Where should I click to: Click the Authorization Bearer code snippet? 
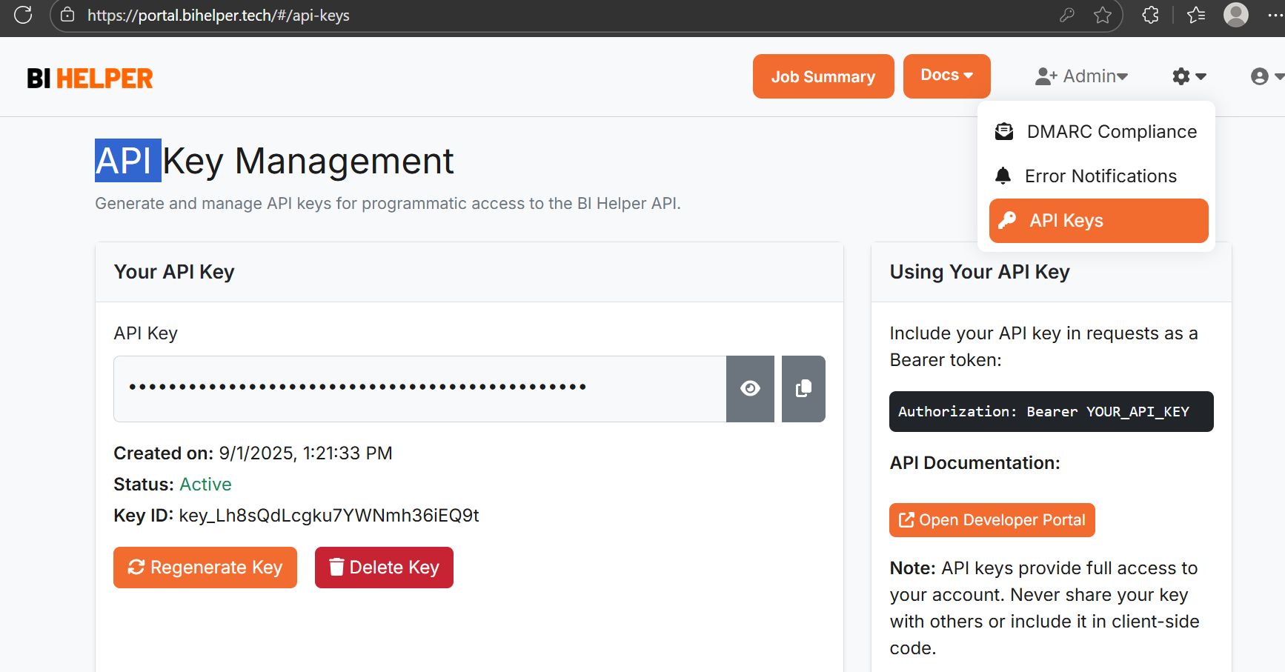(x=1052, y=411)
